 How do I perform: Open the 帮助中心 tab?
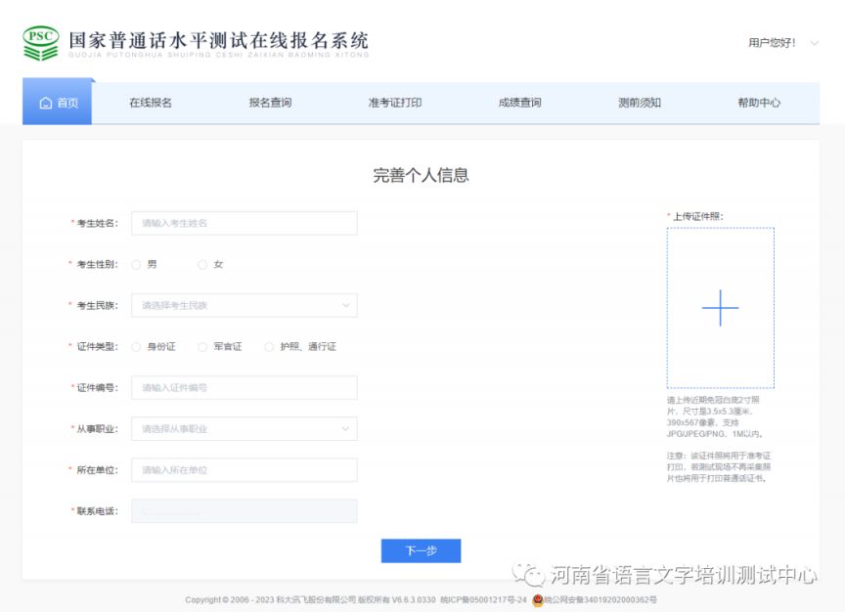[758, 103]
